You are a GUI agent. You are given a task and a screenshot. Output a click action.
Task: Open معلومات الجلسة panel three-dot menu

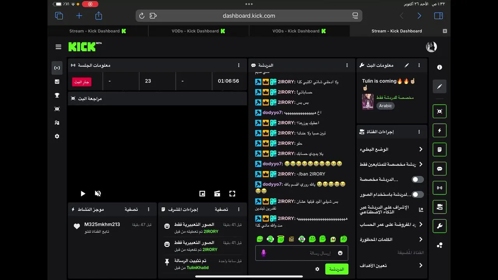tap(238, 65)
